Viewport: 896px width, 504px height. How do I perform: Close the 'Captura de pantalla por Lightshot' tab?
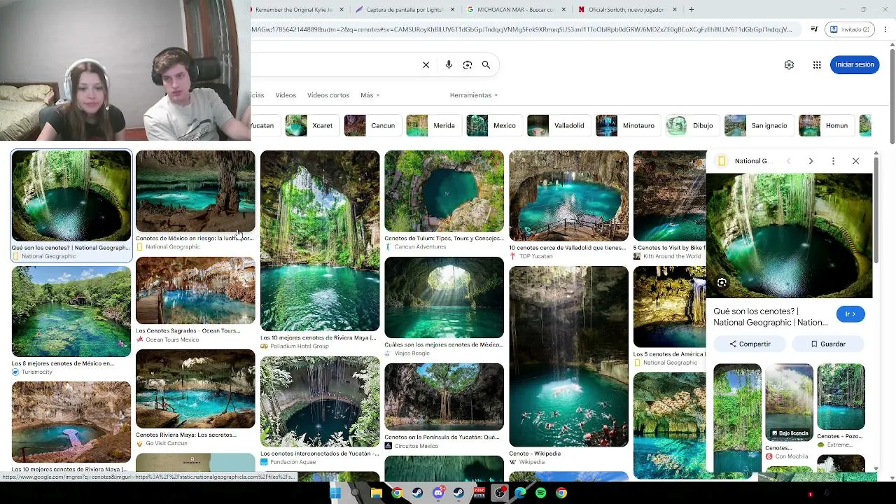pos(453,10)
